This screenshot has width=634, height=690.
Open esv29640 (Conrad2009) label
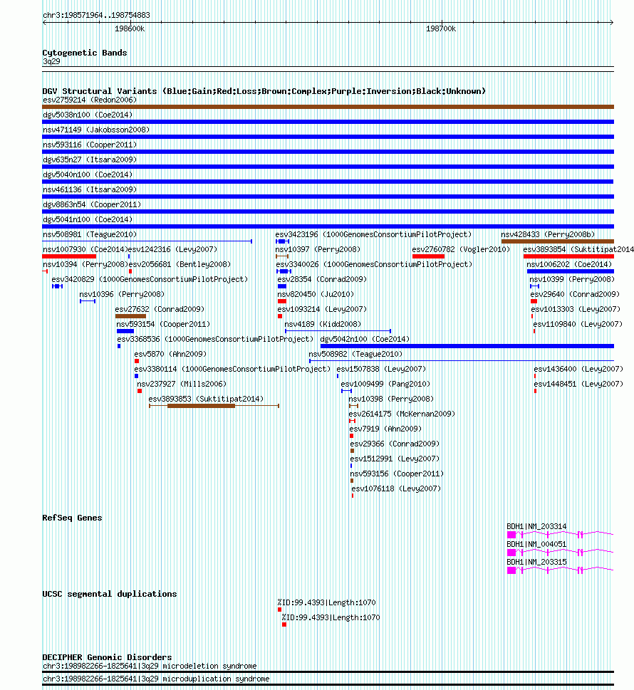pyautogui.click(x=575, y=294)
